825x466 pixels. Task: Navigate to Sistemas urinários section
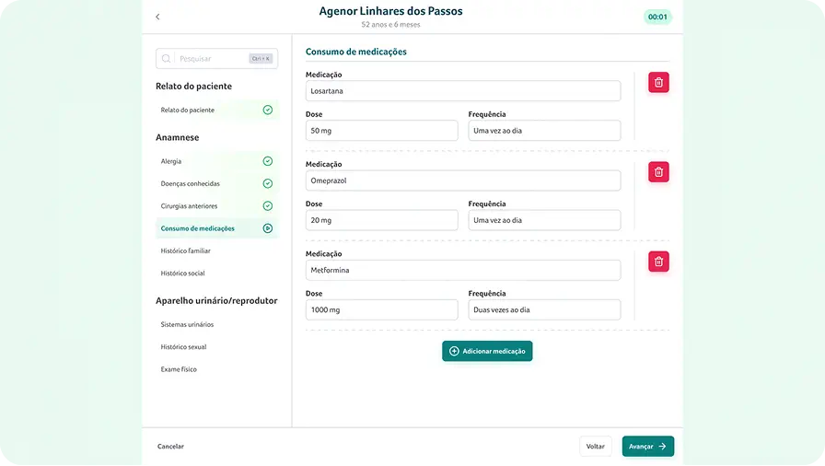(187, 324)
